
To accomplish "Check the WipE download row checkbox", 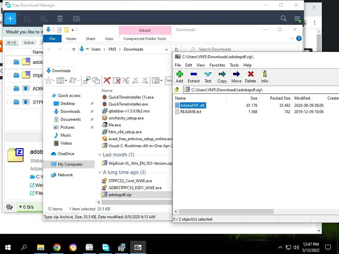I will (x=9, y=75).
